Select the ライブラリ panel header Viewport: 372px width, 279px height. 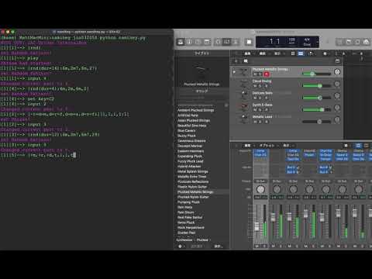pyautogui.click(x=201, y=53)
